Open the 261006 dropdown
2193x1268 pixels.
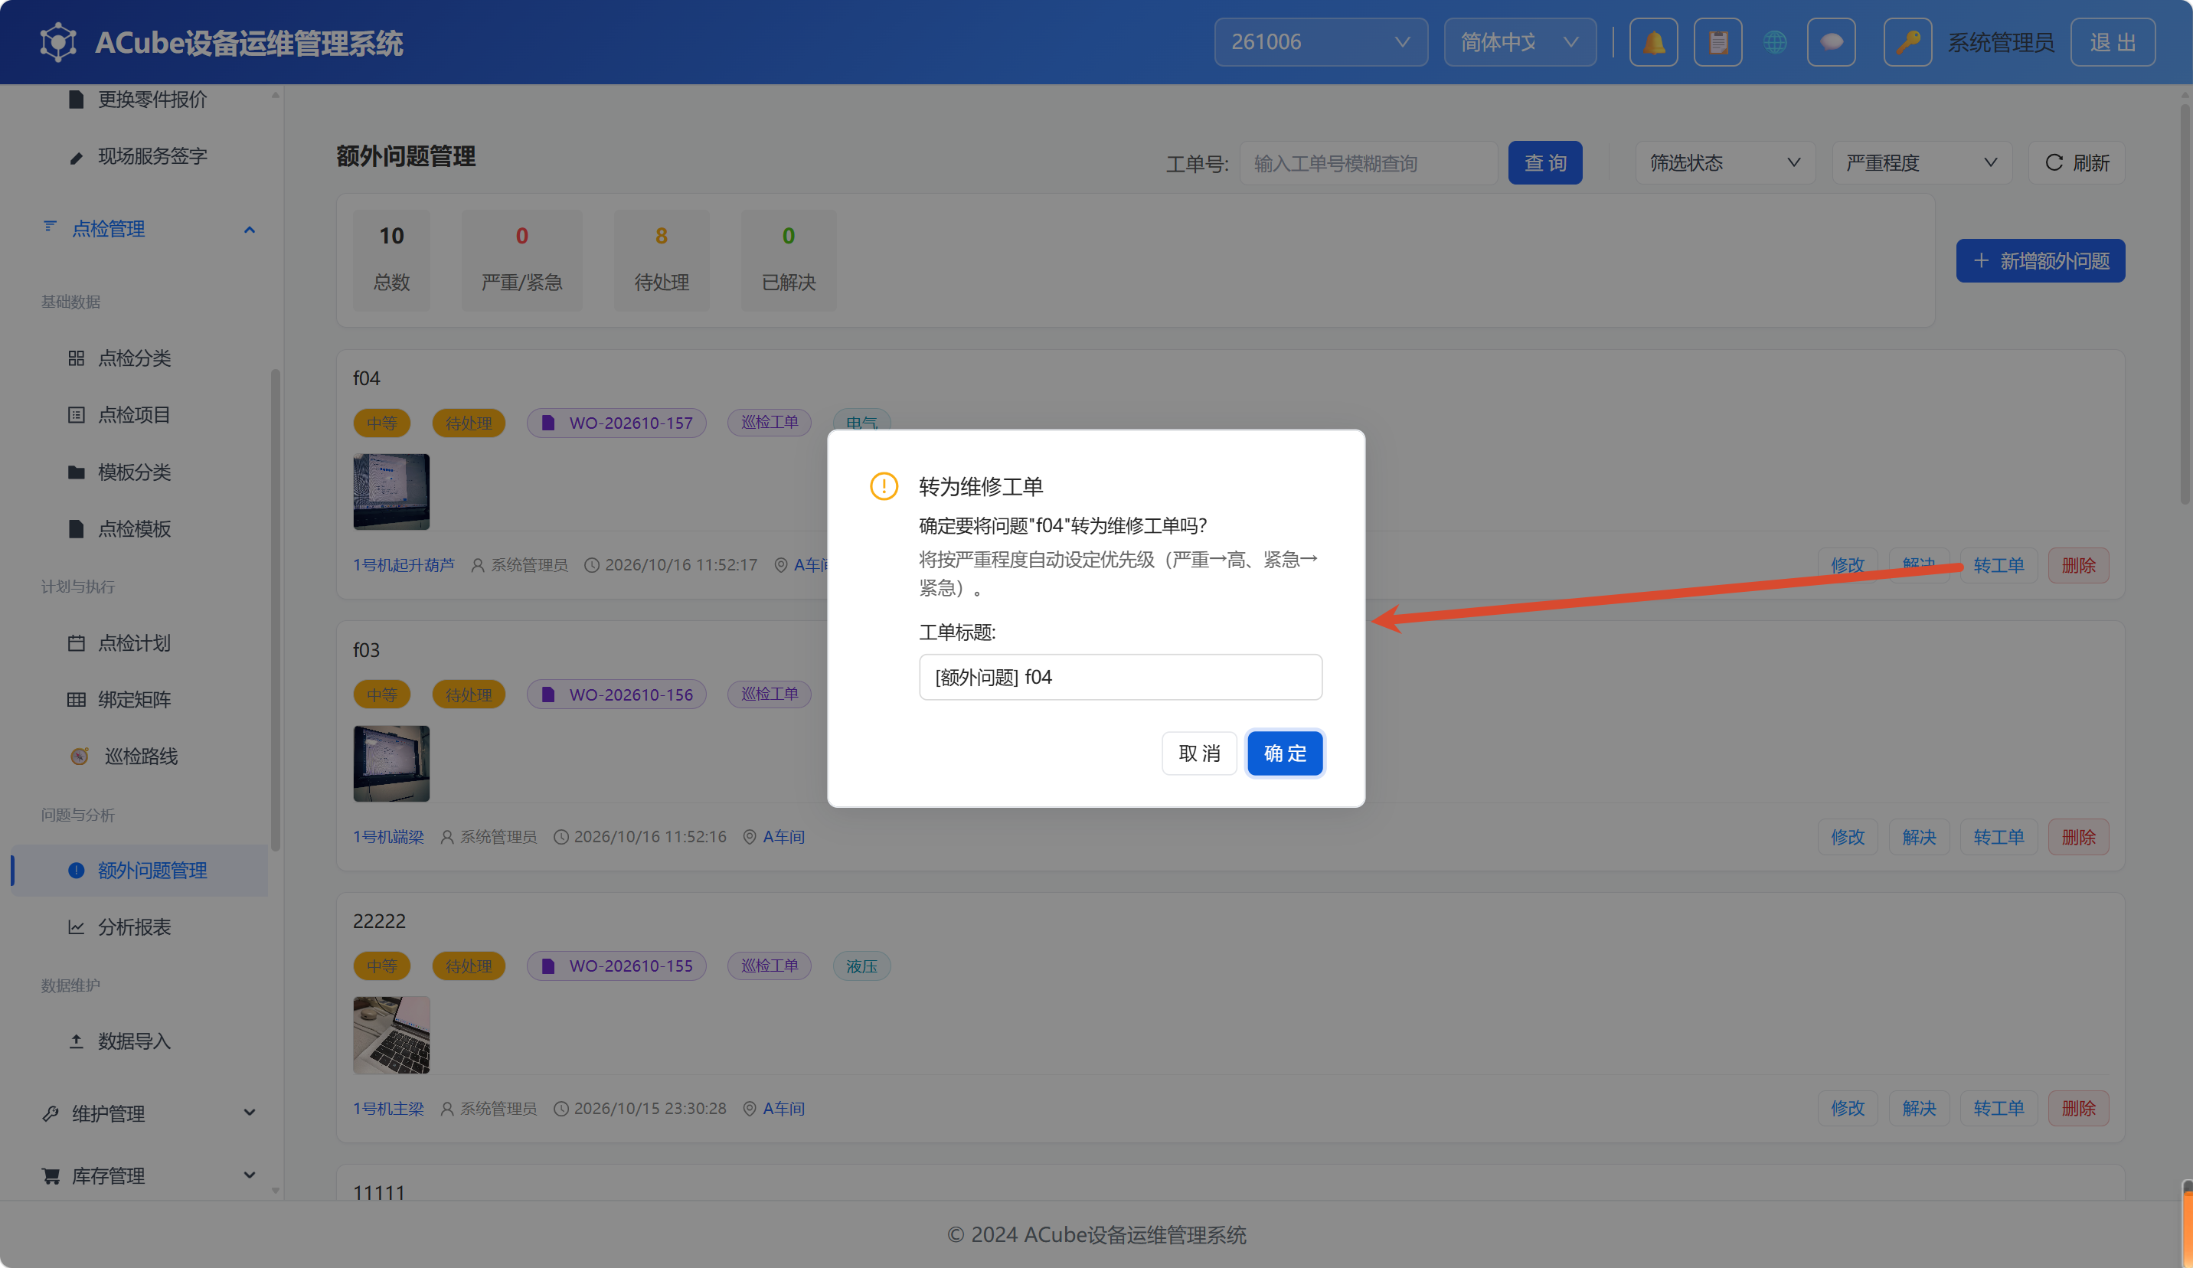[x=1320, y=42]
